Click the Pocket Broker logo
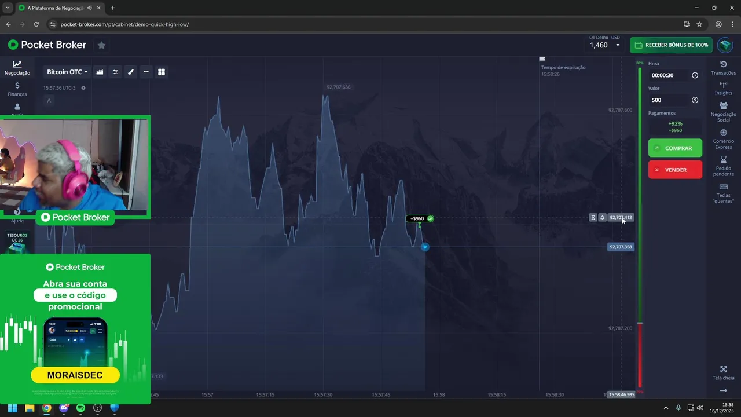Screen dimensions: 741x417 [x=47, y=45]
